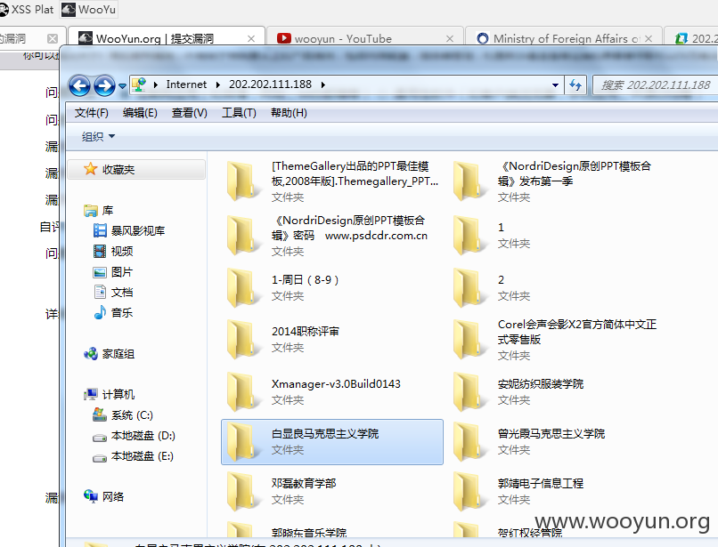
Task: Click the network location icon in address bar
Action: point(139,84)
